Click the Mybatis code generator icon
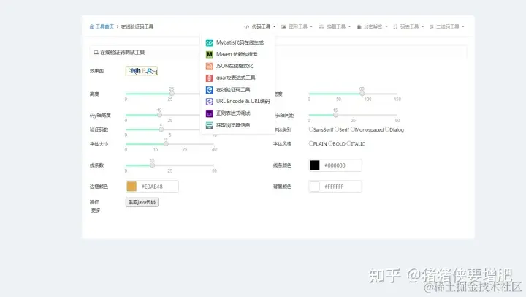Image resolution: width=526 pixels, height=297 pixels. [210, 42]
